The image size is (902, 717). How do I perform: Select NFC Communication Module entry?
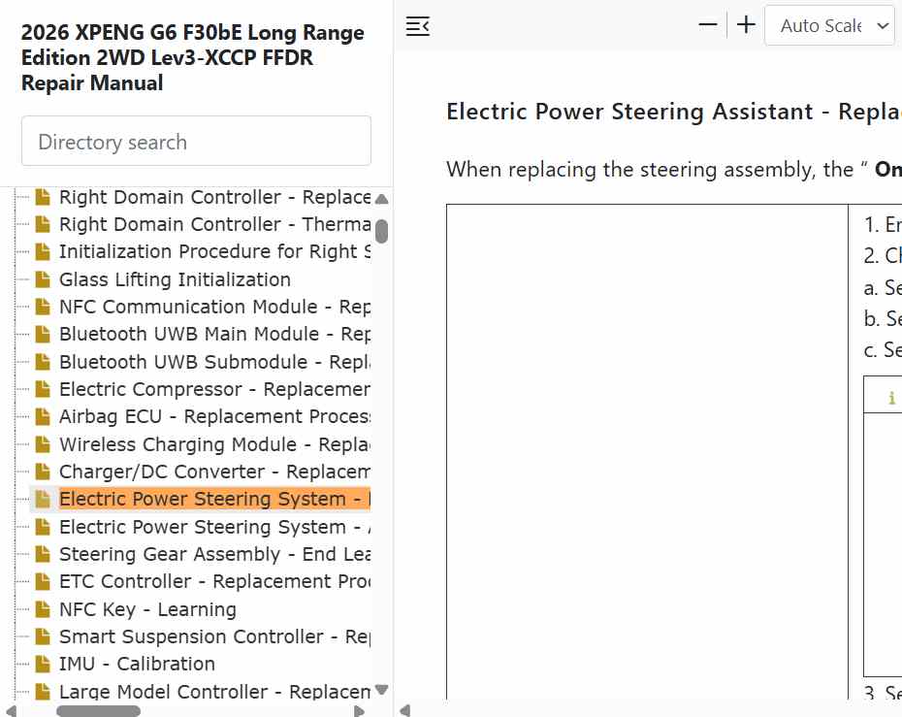[x=214, y=307]
